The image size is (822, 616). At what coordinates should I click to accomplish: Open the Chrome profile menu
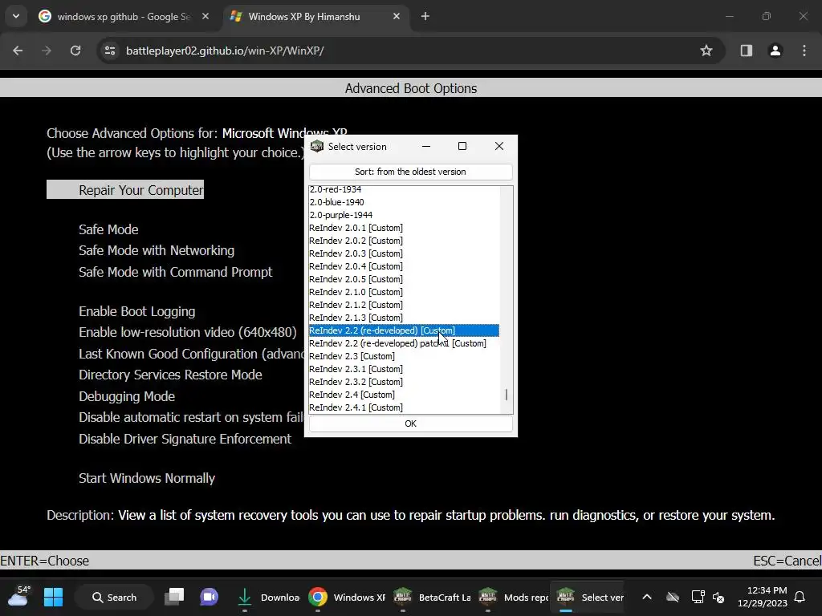[775, 51]
